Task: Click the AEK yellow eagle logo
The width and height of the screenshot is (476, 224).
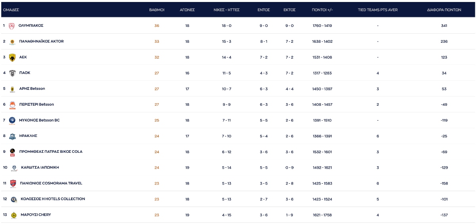Action: pos(12,58)
